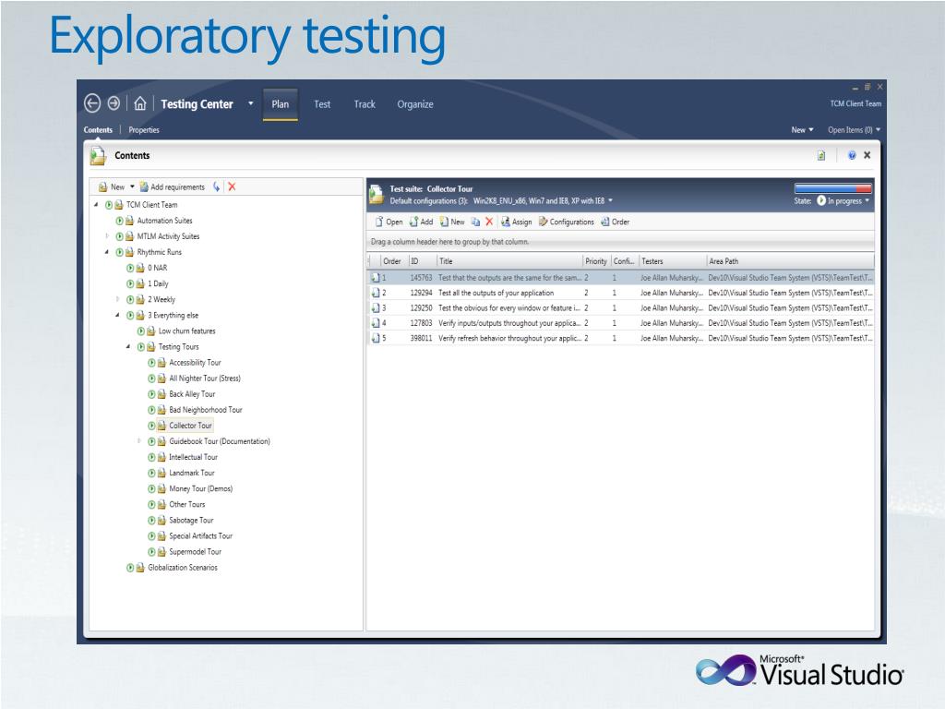The image size is (945, 709).
Task: Click Open in test case toolbar
Action: [x=389, y=222]
